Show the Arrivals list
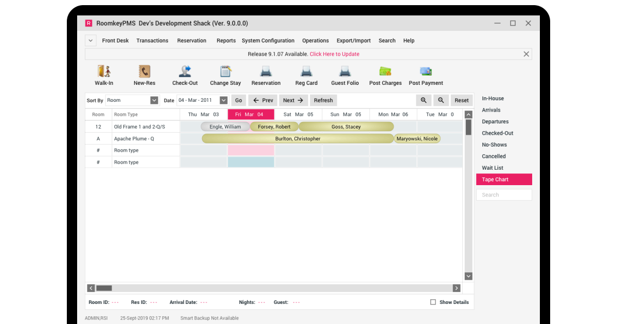 491,110
